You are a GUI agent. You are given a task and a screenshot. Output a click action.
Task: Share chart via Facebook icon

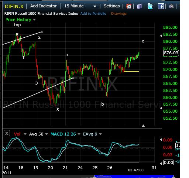pyautogui.click(x=161, y=6)
